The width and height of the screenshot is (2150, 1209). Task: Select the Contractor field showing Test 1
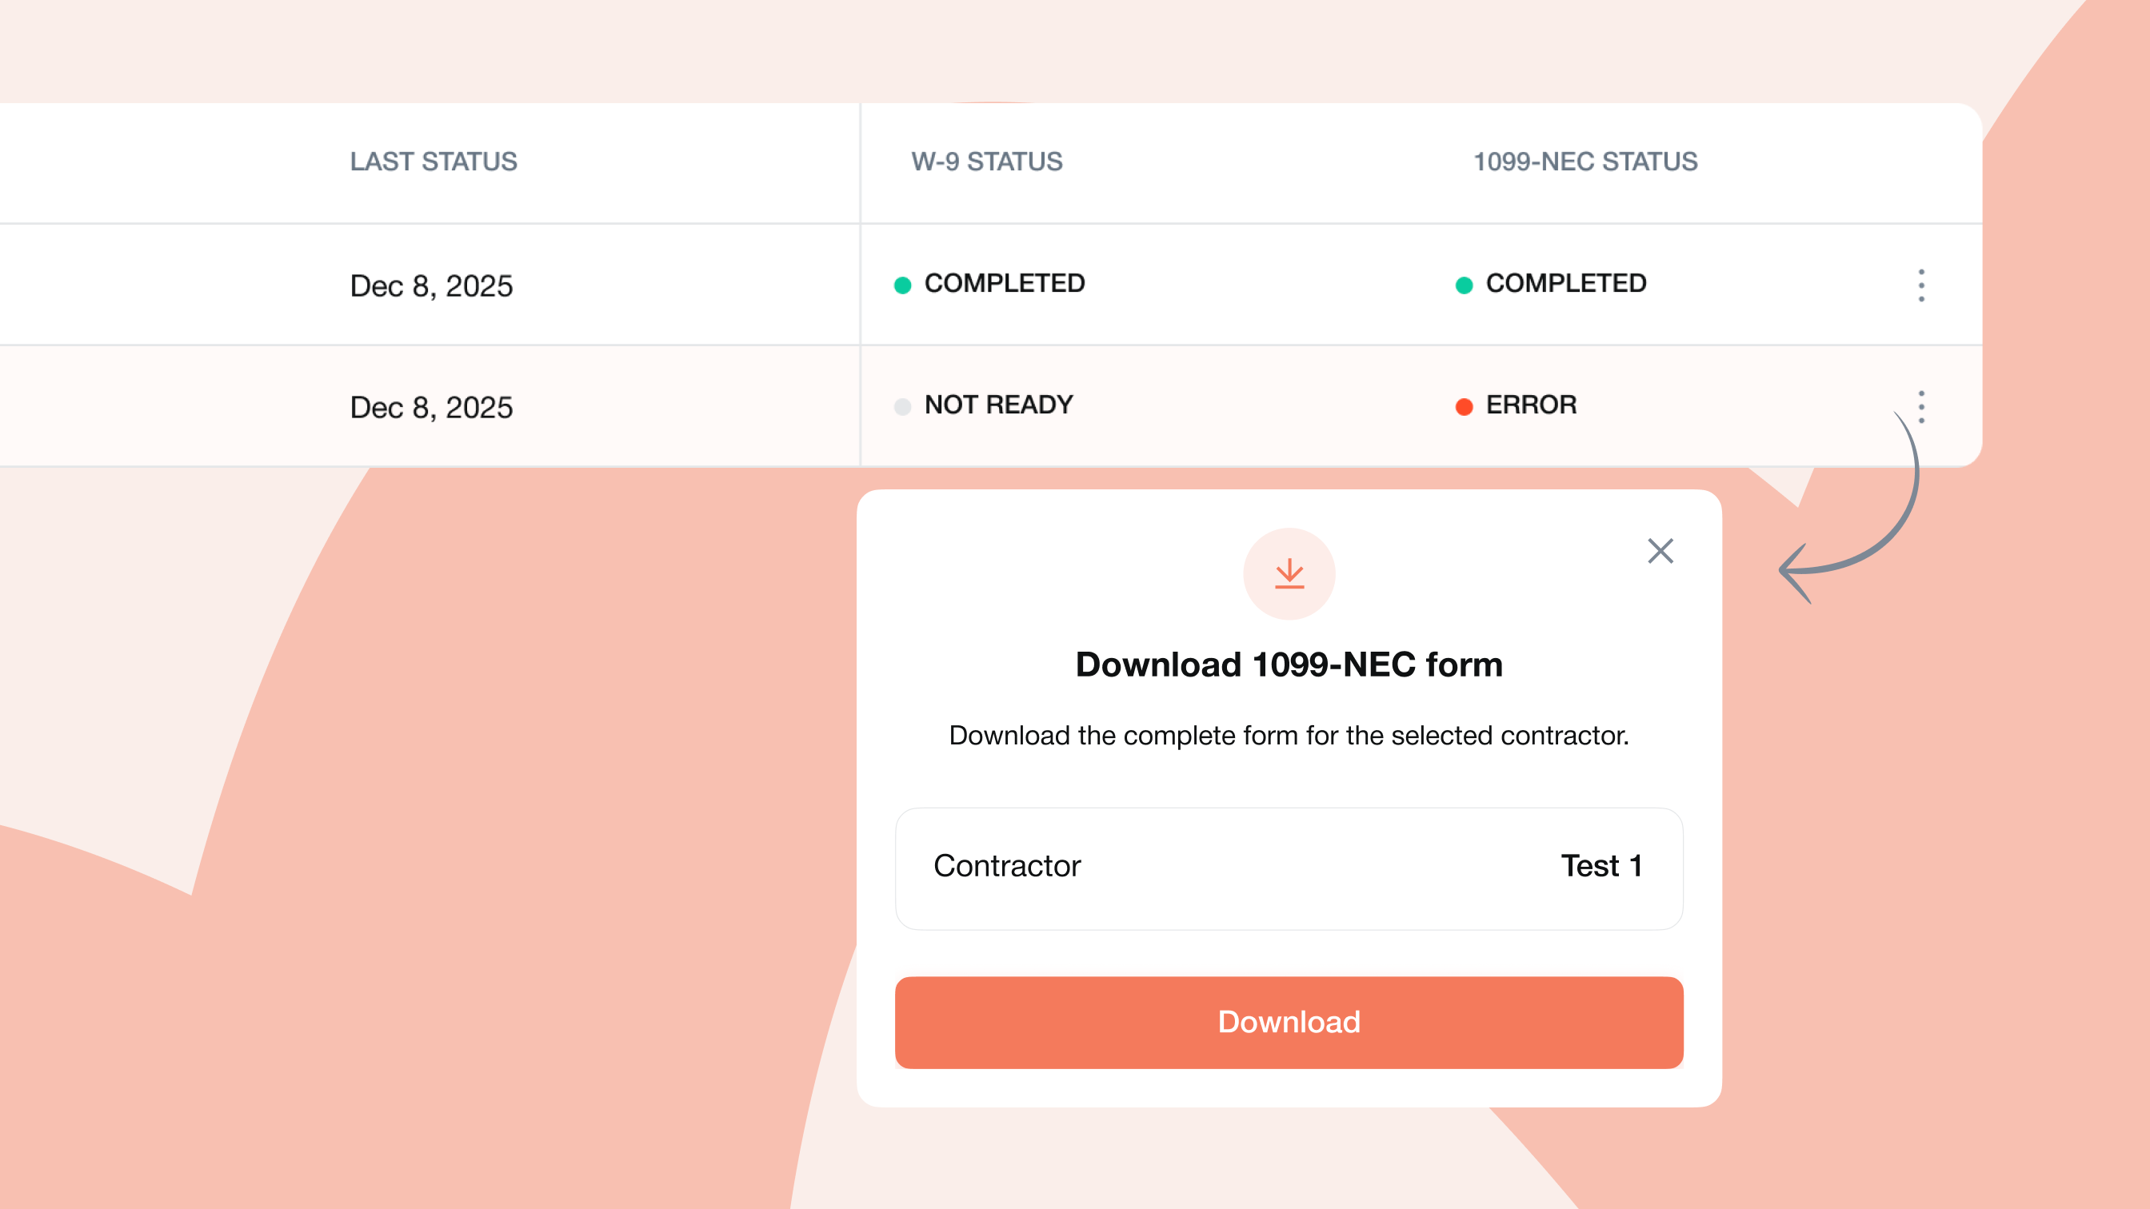tap(1289, 868)
